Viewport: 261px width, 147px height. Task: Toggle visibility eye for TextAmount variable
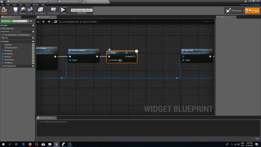[x=33, y=60]
